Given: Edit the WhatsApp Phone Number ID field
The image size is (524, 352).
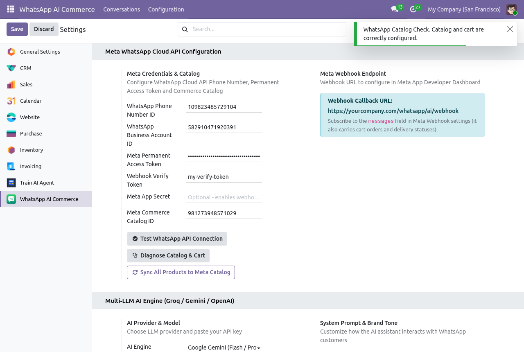Looking at the screenshot, I should pos(224,107).
